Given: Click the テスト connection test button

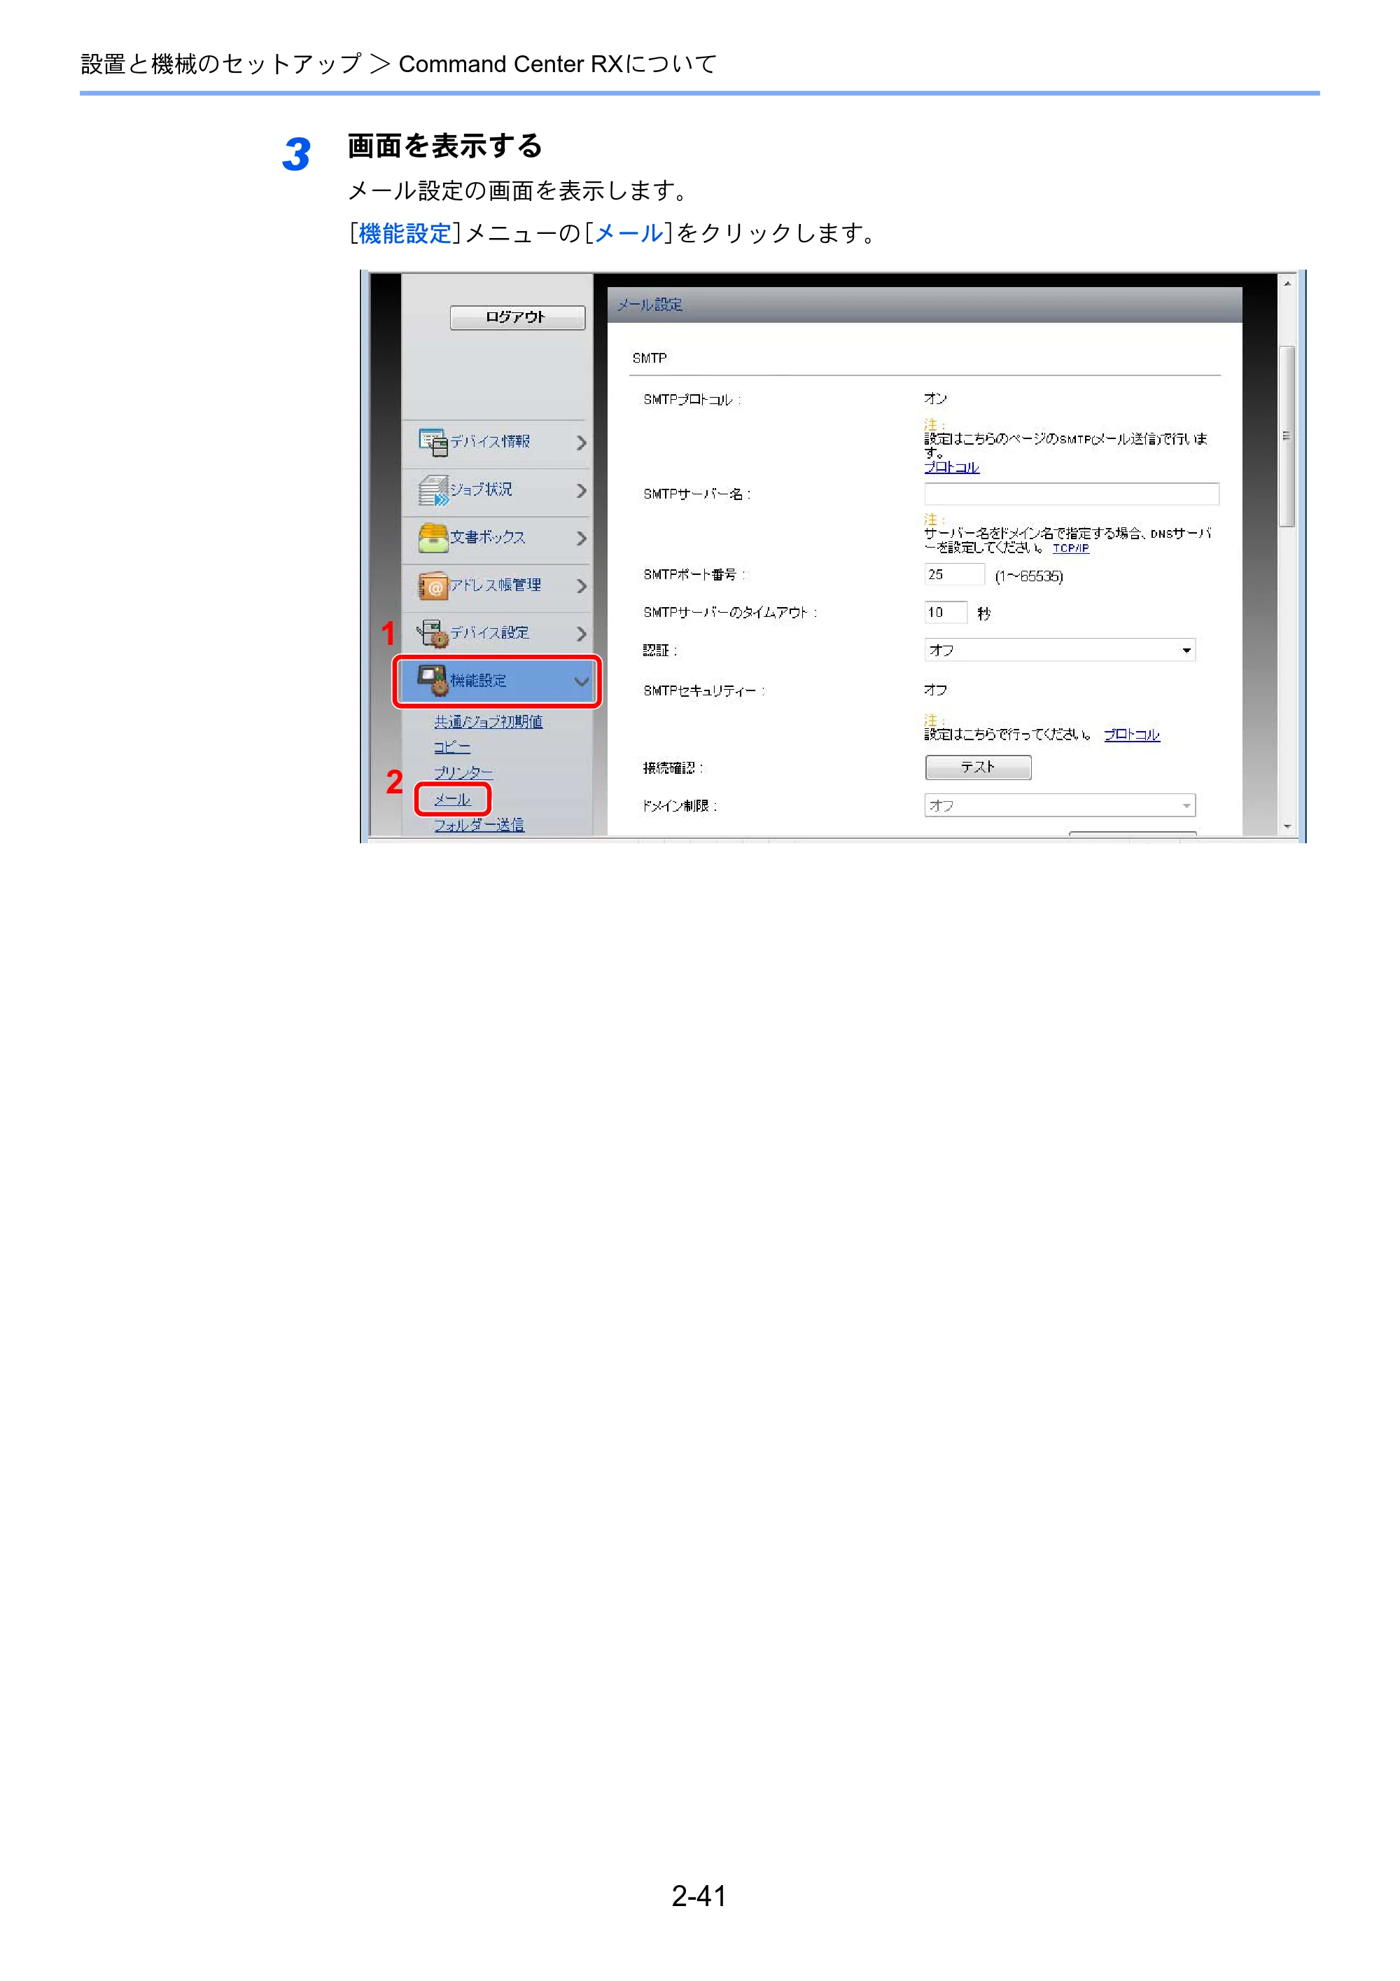Looking at the screenshot, I should pos(978,767).
